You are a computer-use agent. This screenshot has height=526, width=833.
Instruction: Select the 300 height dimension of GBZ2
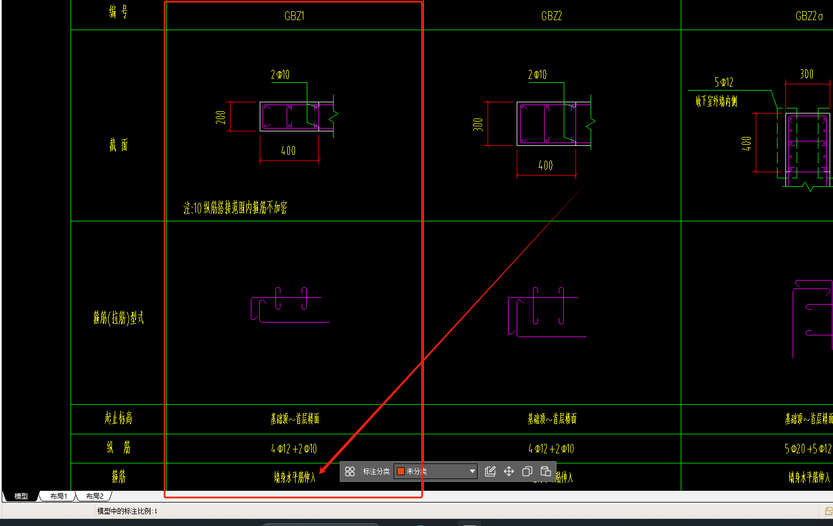click(x=478, y=124)
